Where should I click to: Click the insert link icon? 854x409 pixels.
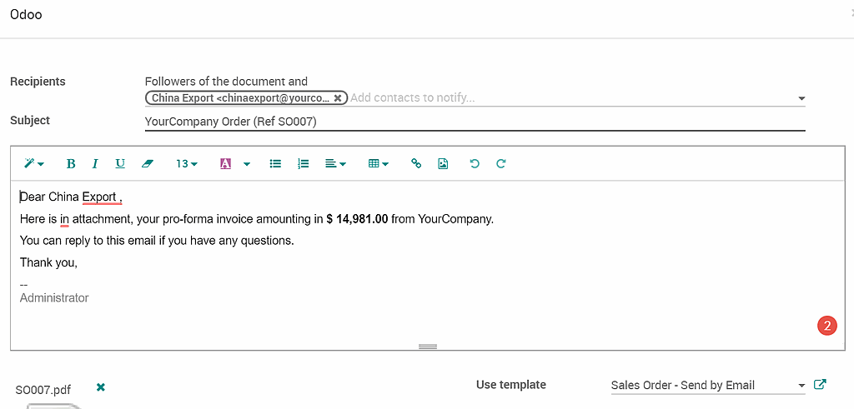pyautogui.click(x=416, y=164)
